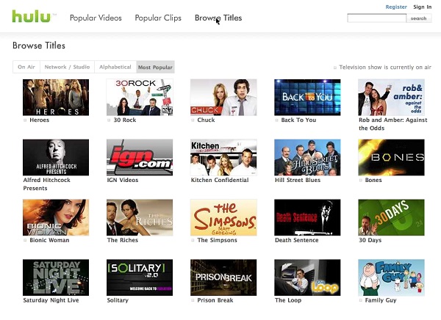Image resolution: width=441 pixels, height=320 pixels.
Task: Click the Register link
Action: pyautogui.click(x=396, y=7)
